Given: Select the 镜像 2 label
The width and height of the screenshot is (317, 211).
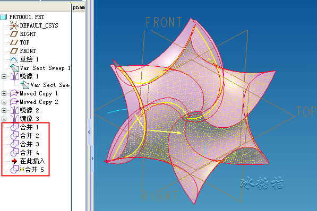Looking at the screenshot, I should pyautogui.click(x=29, y=110).
